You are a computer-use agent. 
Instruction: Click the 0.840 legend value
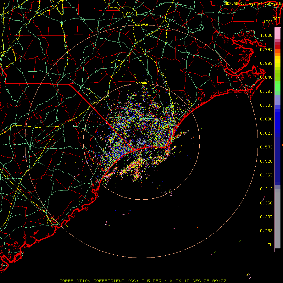266,77
